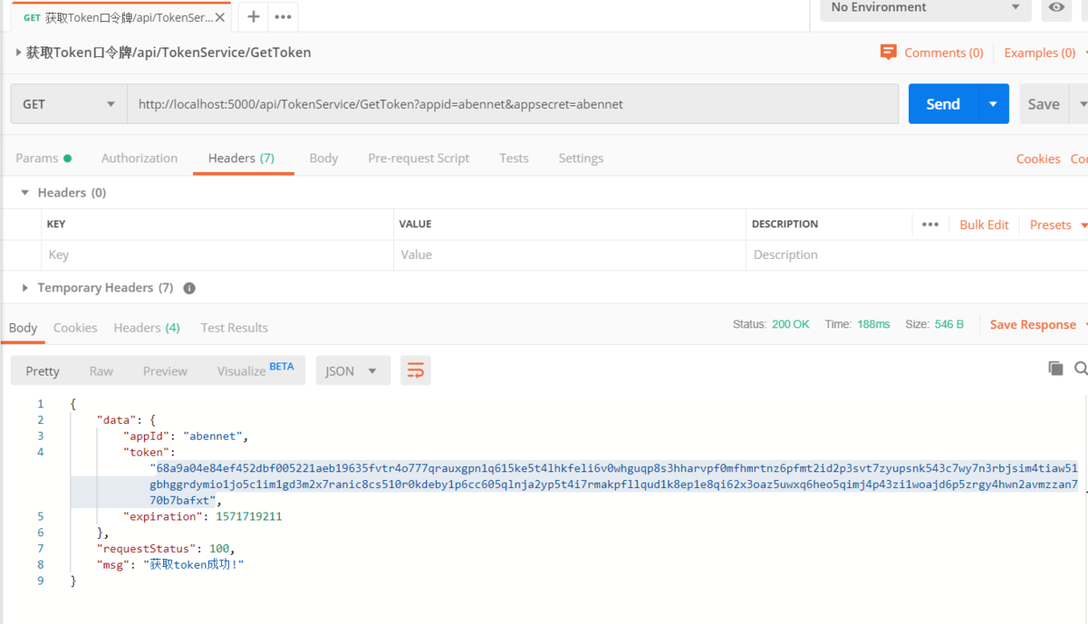The width and height of the screenshot is (1088, 624).
Task: Copy response with the copy icon
Action: [x=1056, y=369]
